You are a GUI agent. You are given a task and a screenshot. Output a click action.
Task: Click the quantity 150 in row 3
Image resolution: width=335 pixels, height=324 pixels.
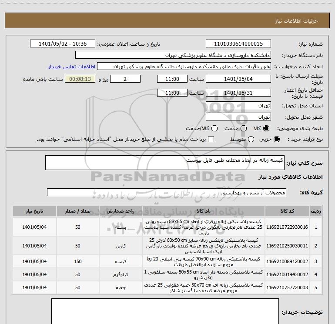point(77,261)
